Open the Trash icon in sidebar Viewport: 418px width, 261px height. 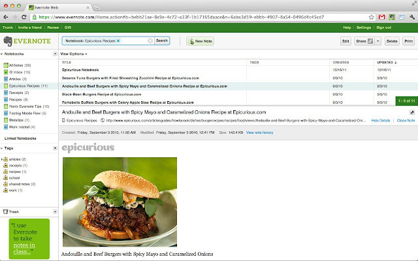6,211
